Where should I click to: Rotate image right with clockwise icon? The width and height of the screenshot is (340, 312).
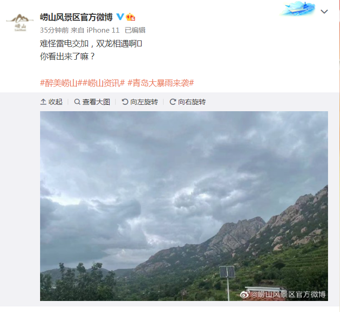point(173,102)
